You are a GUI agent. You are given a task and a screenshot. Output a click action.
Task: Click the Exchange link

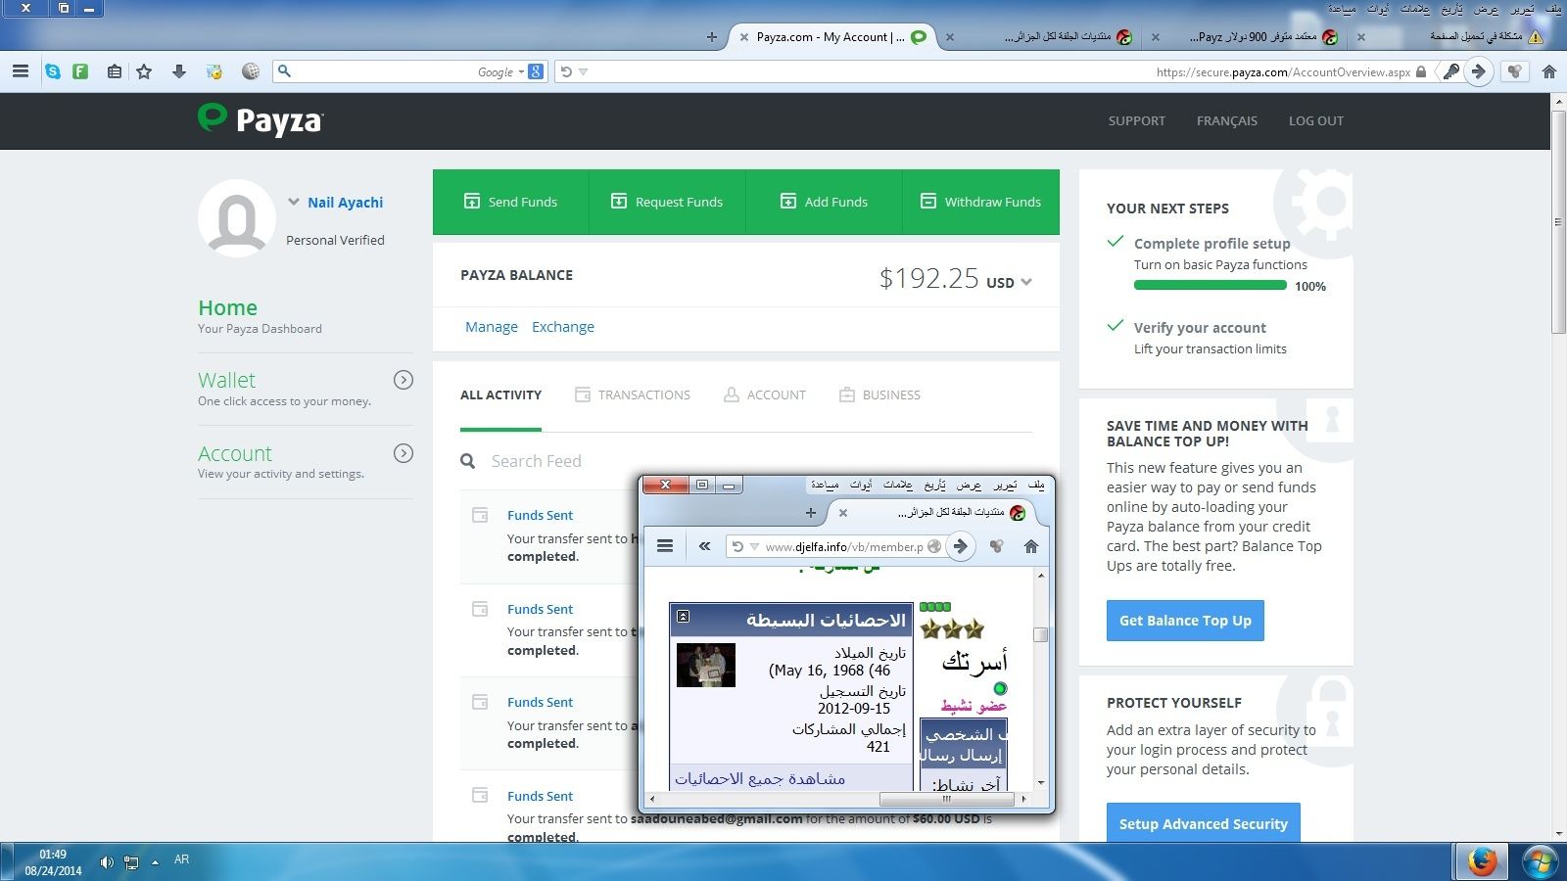click(563, 327)
